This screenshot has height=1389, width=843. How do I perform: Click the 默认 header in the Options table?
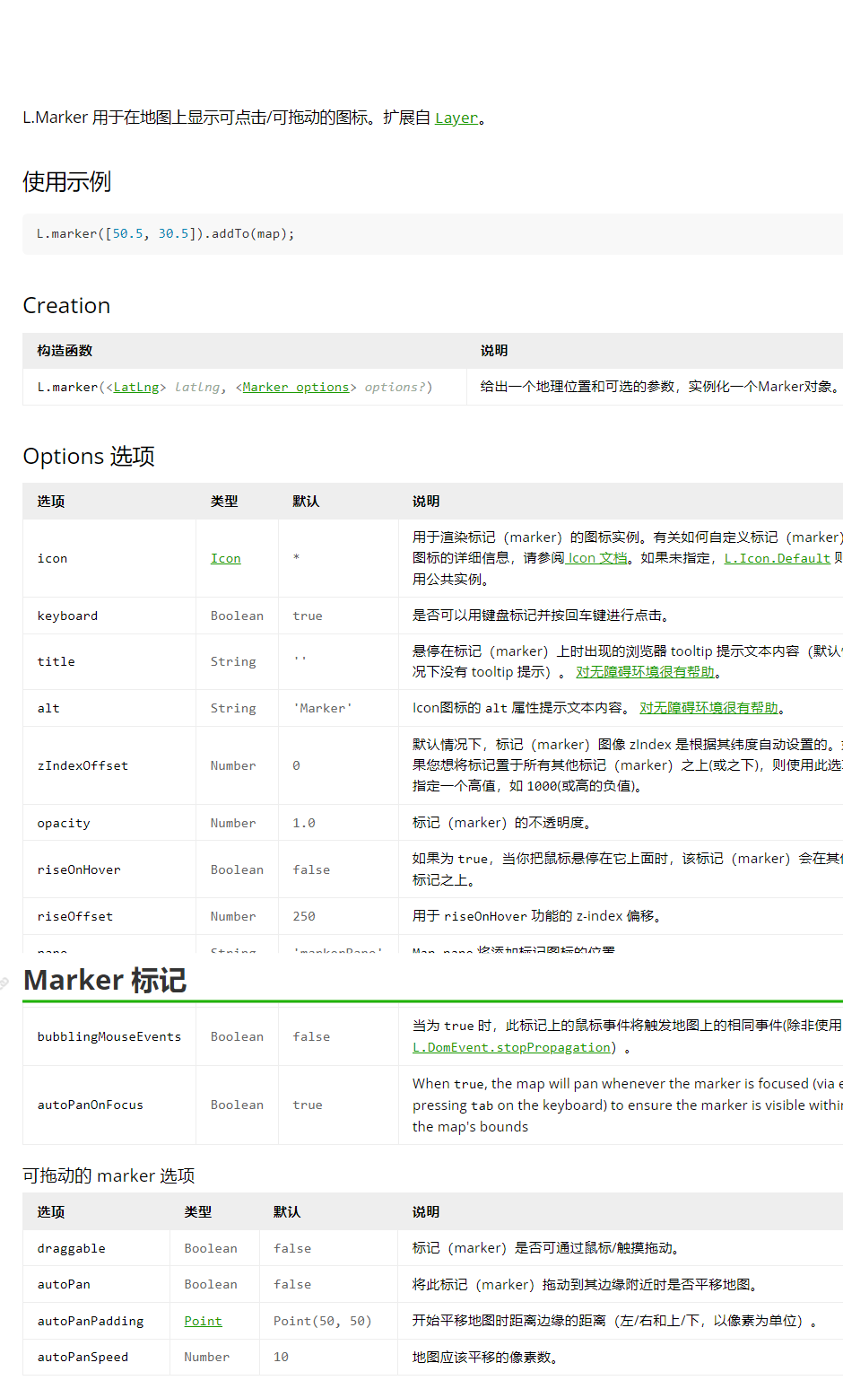(306, 502)
